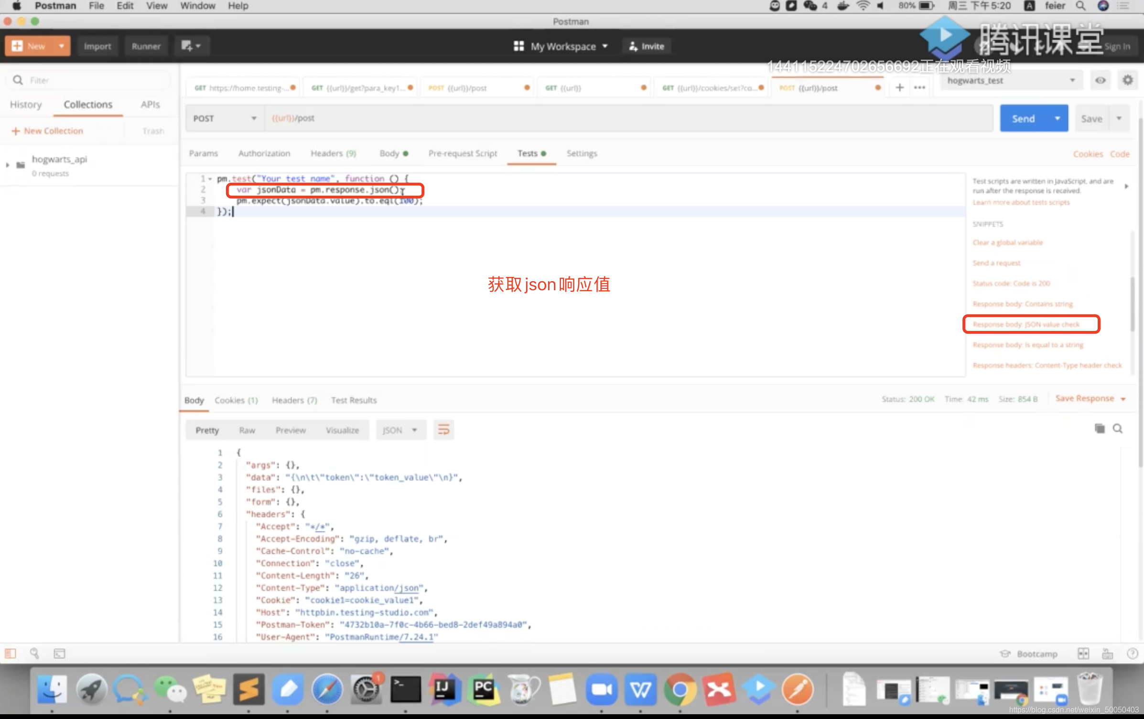Insert the Status code: Code is 200 snippet
The image size is (1144, 719).
point(1011,284)
